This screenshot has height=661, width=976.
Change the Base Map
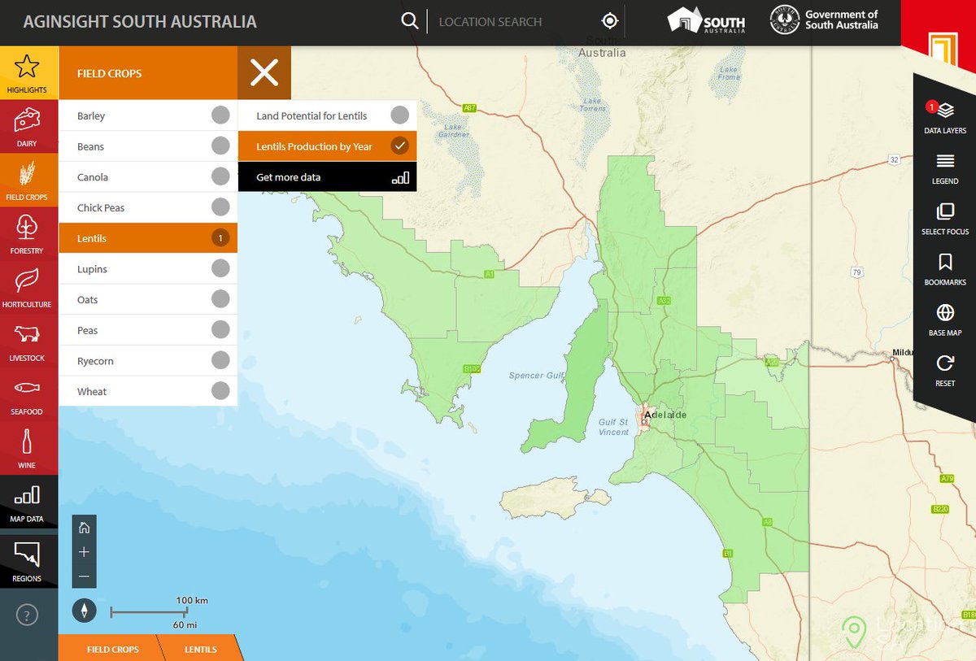coord(945,320)
